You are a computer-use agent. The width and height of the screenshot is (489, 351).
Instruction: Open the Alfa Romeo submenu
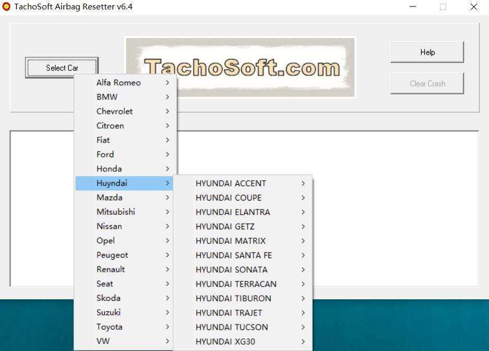pyautogui.click(x=124, y=83)
